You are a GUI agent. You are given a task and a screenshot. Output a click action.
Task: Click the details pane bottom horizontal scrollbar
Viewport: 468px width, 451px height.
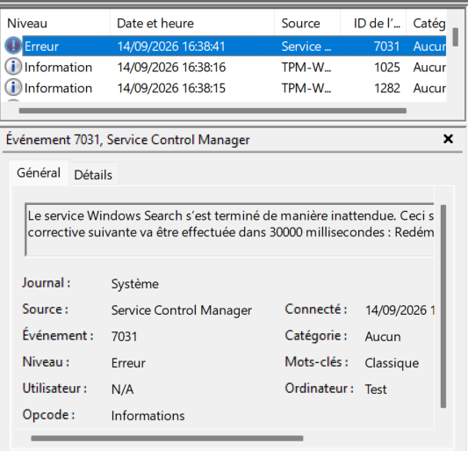click(x=167, y=439)
